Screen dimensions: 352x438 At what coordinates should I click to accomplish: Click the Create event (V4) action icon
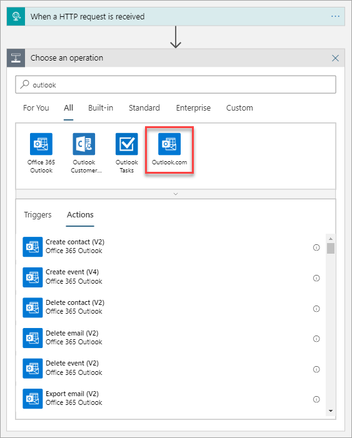pos(33,277)
